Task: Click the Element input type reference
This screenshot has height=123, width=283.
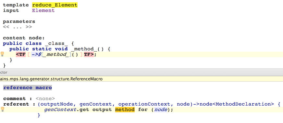Action: pyautogui.click(x=43, y=10)
